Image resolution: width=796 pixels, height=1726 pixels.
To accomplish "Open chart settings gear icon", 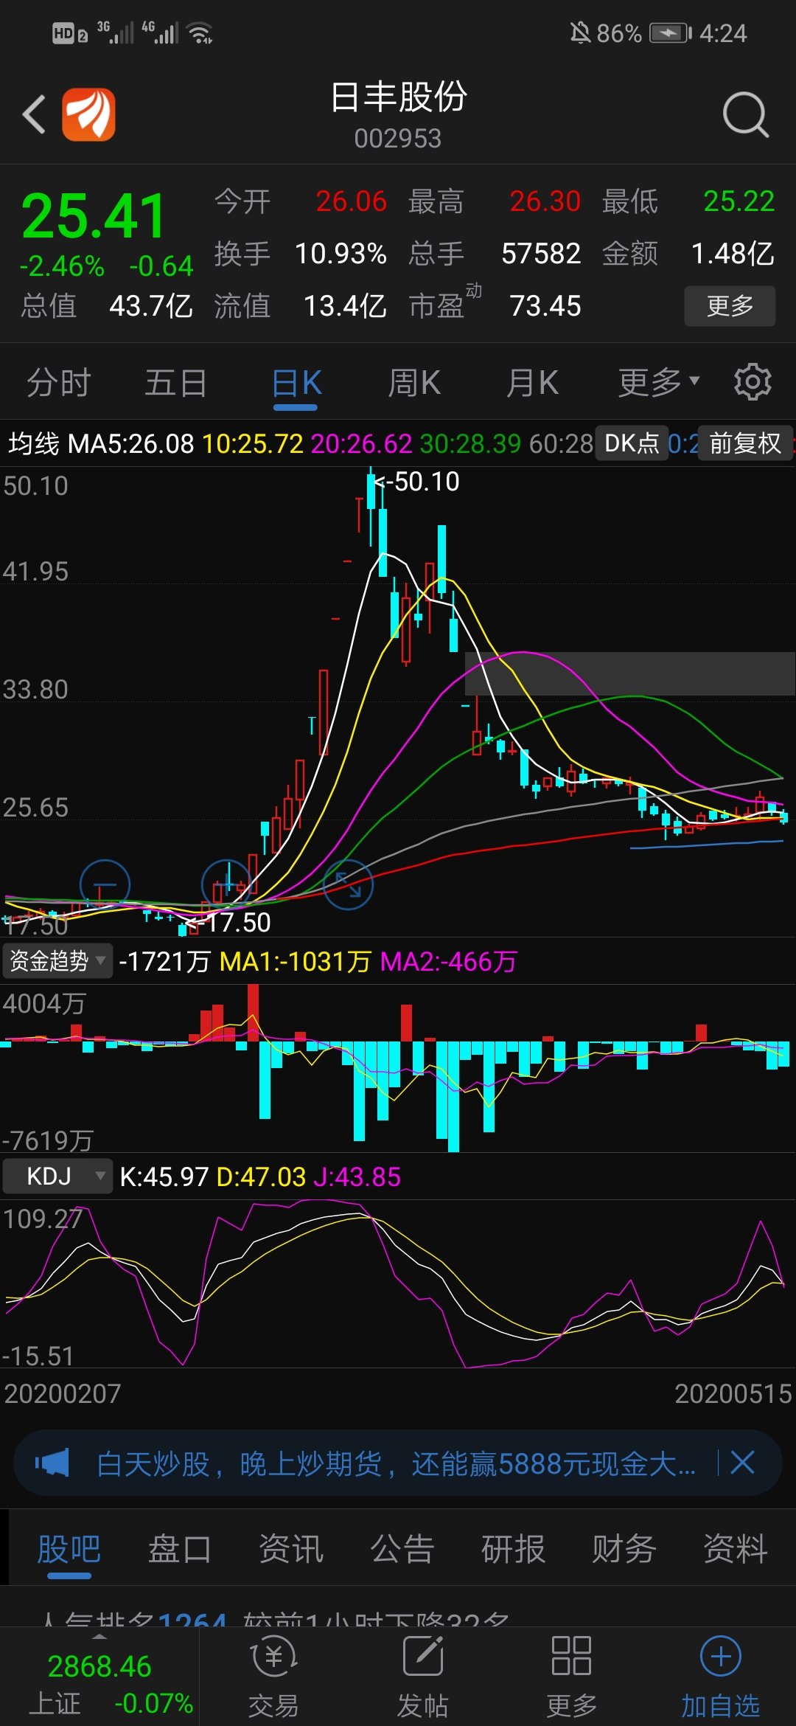I will click(753, 382).
